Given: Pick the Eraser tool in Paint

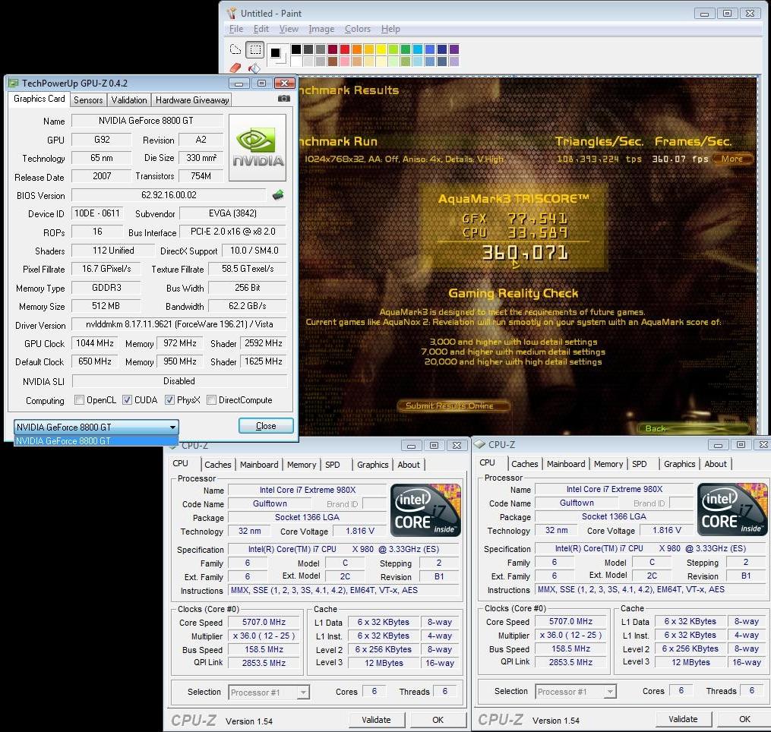Looking at the screenshot, I should (235, 68).
